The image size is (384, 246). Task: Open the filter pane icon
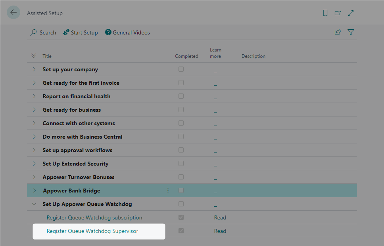pos(351,32)
